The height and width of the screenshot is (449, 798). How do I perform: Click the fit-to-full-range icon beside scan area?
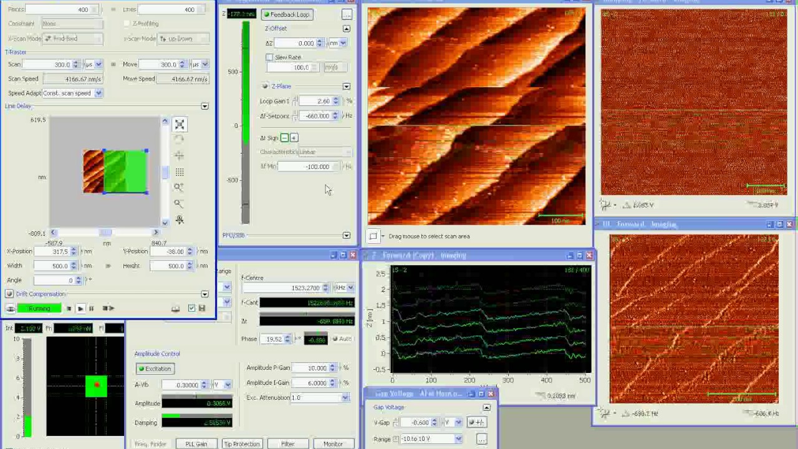(x=180, y=125)
